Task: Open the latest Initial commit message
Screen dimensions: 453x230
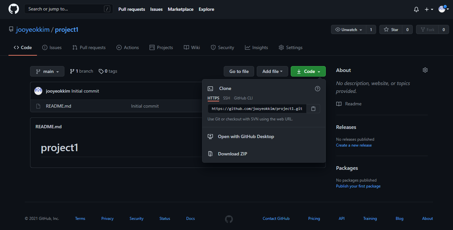Action: (85, 91)
